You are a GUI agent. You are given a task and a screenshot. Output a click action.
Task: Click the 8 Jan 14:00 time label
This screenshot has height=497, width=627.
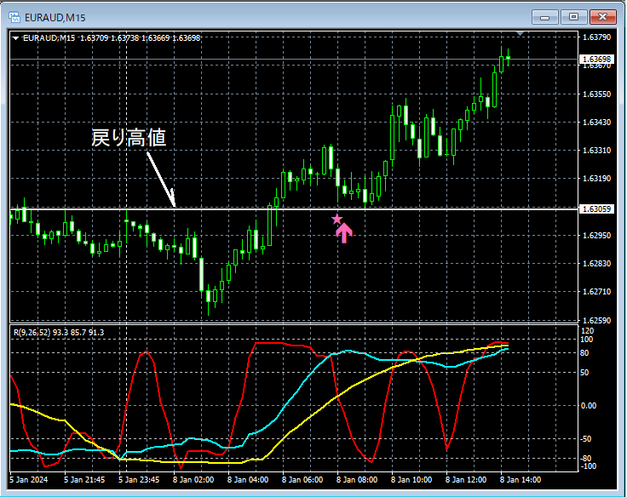[521, 479]
